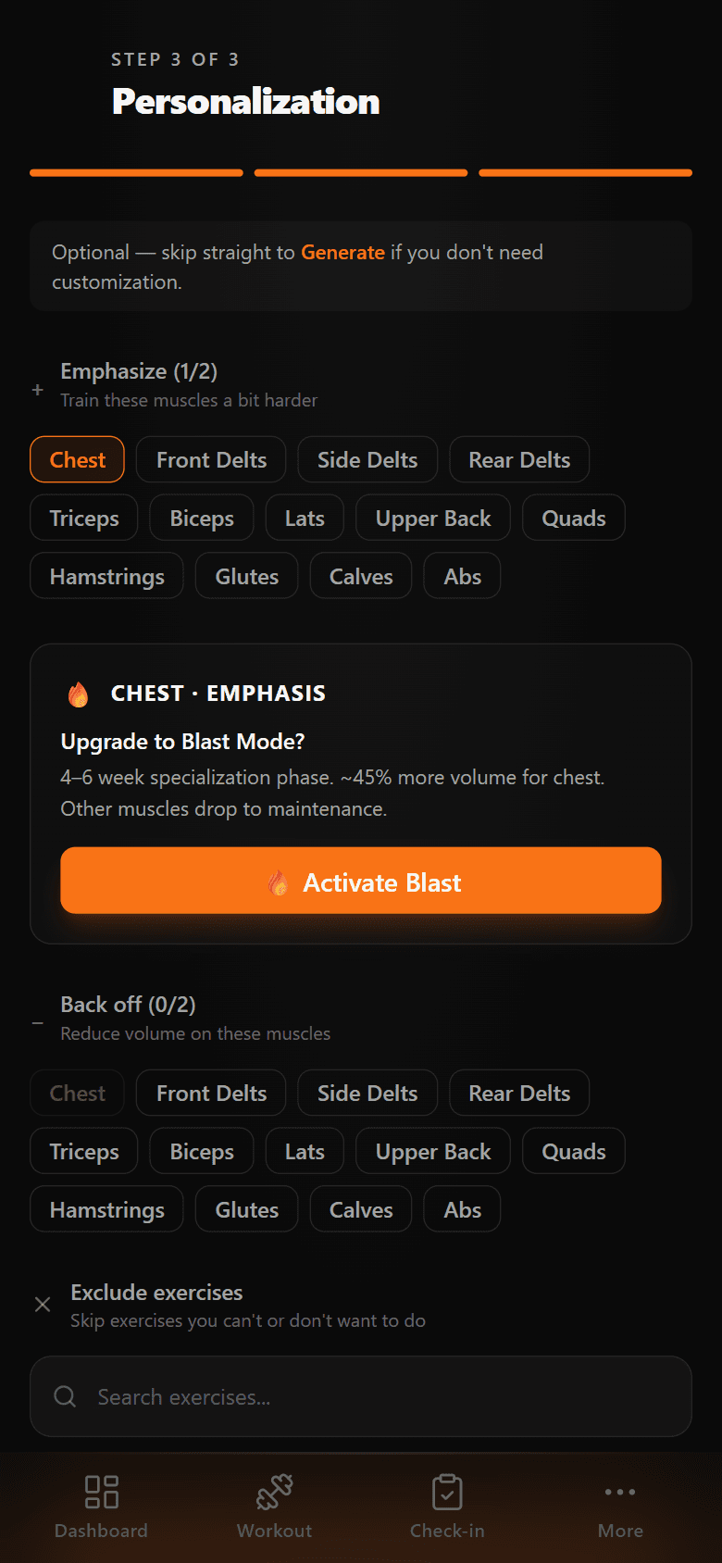Viewport: 722px width, 1563px height.
Task: Click the third step progress bar segment
Action: [584, 172]
